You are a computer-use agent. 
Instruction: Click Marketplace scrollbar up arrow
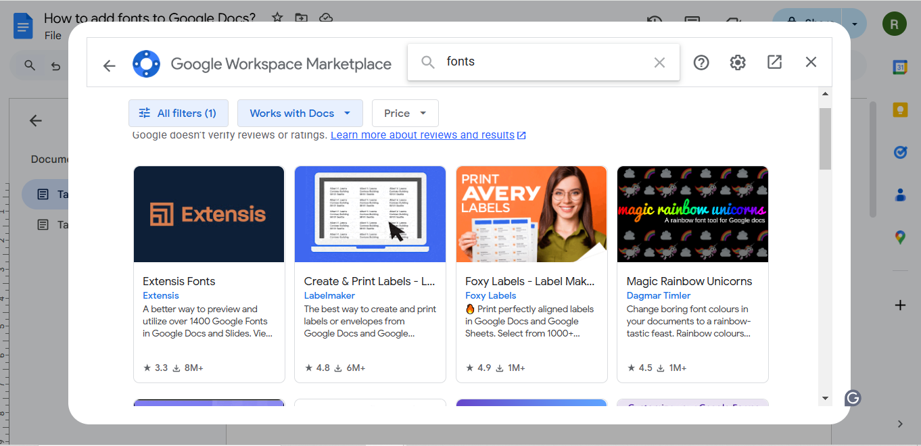pos(825,93)
